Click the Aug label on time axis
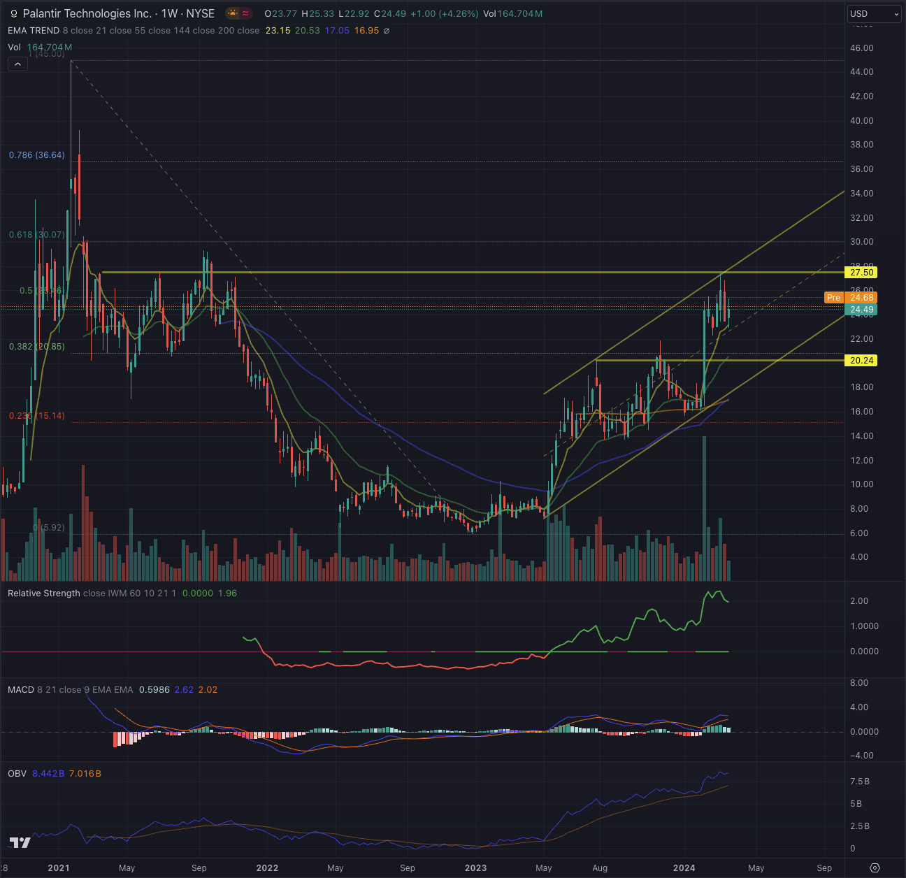The width and height of the screenshot is (906, 878). click(x=600, y=868)
